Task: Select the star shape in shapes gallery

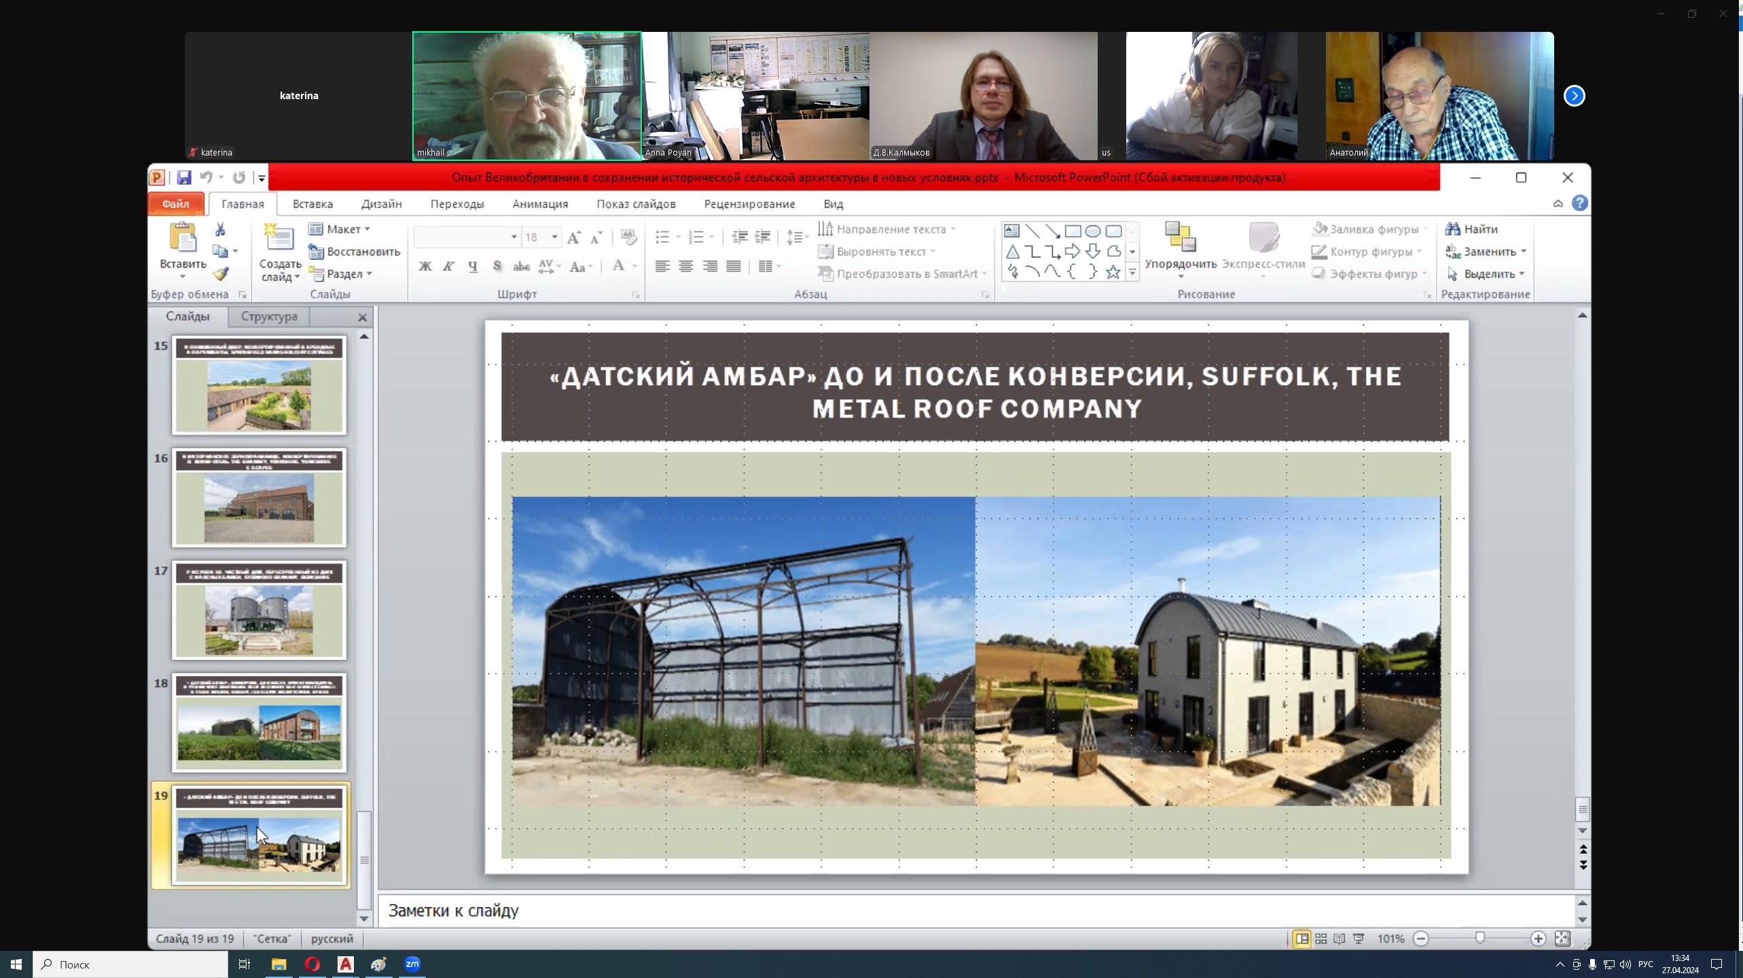Action: (x=1113, y=272)
